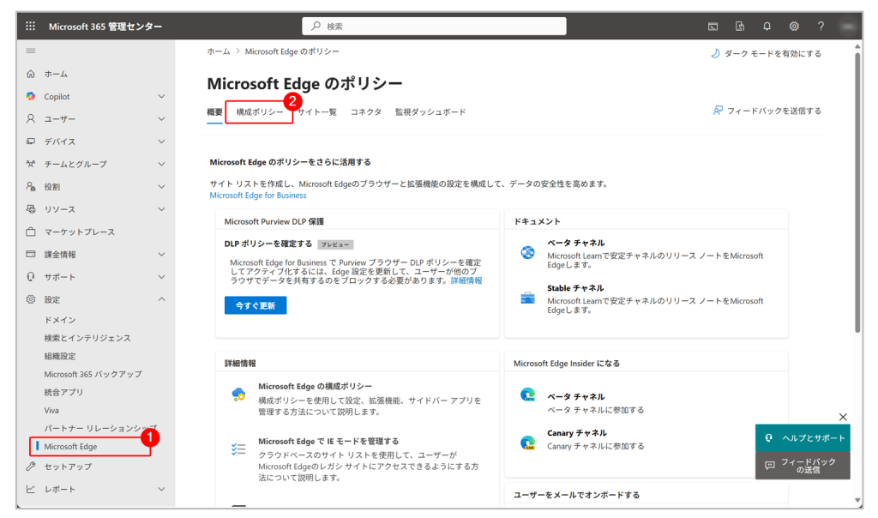Switch to the 構成ポリシー tab
Screen dimensions: 878x518
[x=260, y=112]
